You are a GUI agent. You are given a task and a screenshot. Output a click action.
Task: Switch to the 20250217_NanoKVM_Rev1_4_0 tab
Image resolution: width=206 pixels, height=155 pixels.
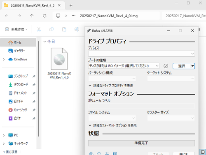tap(33, 5)
